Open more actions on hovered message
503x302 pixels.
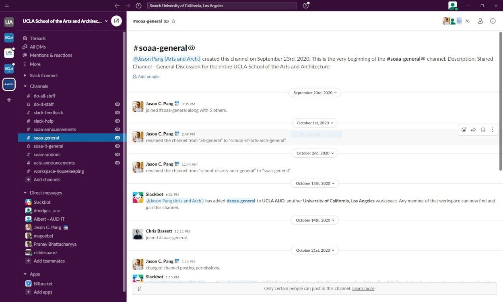[x=493, y=129]
